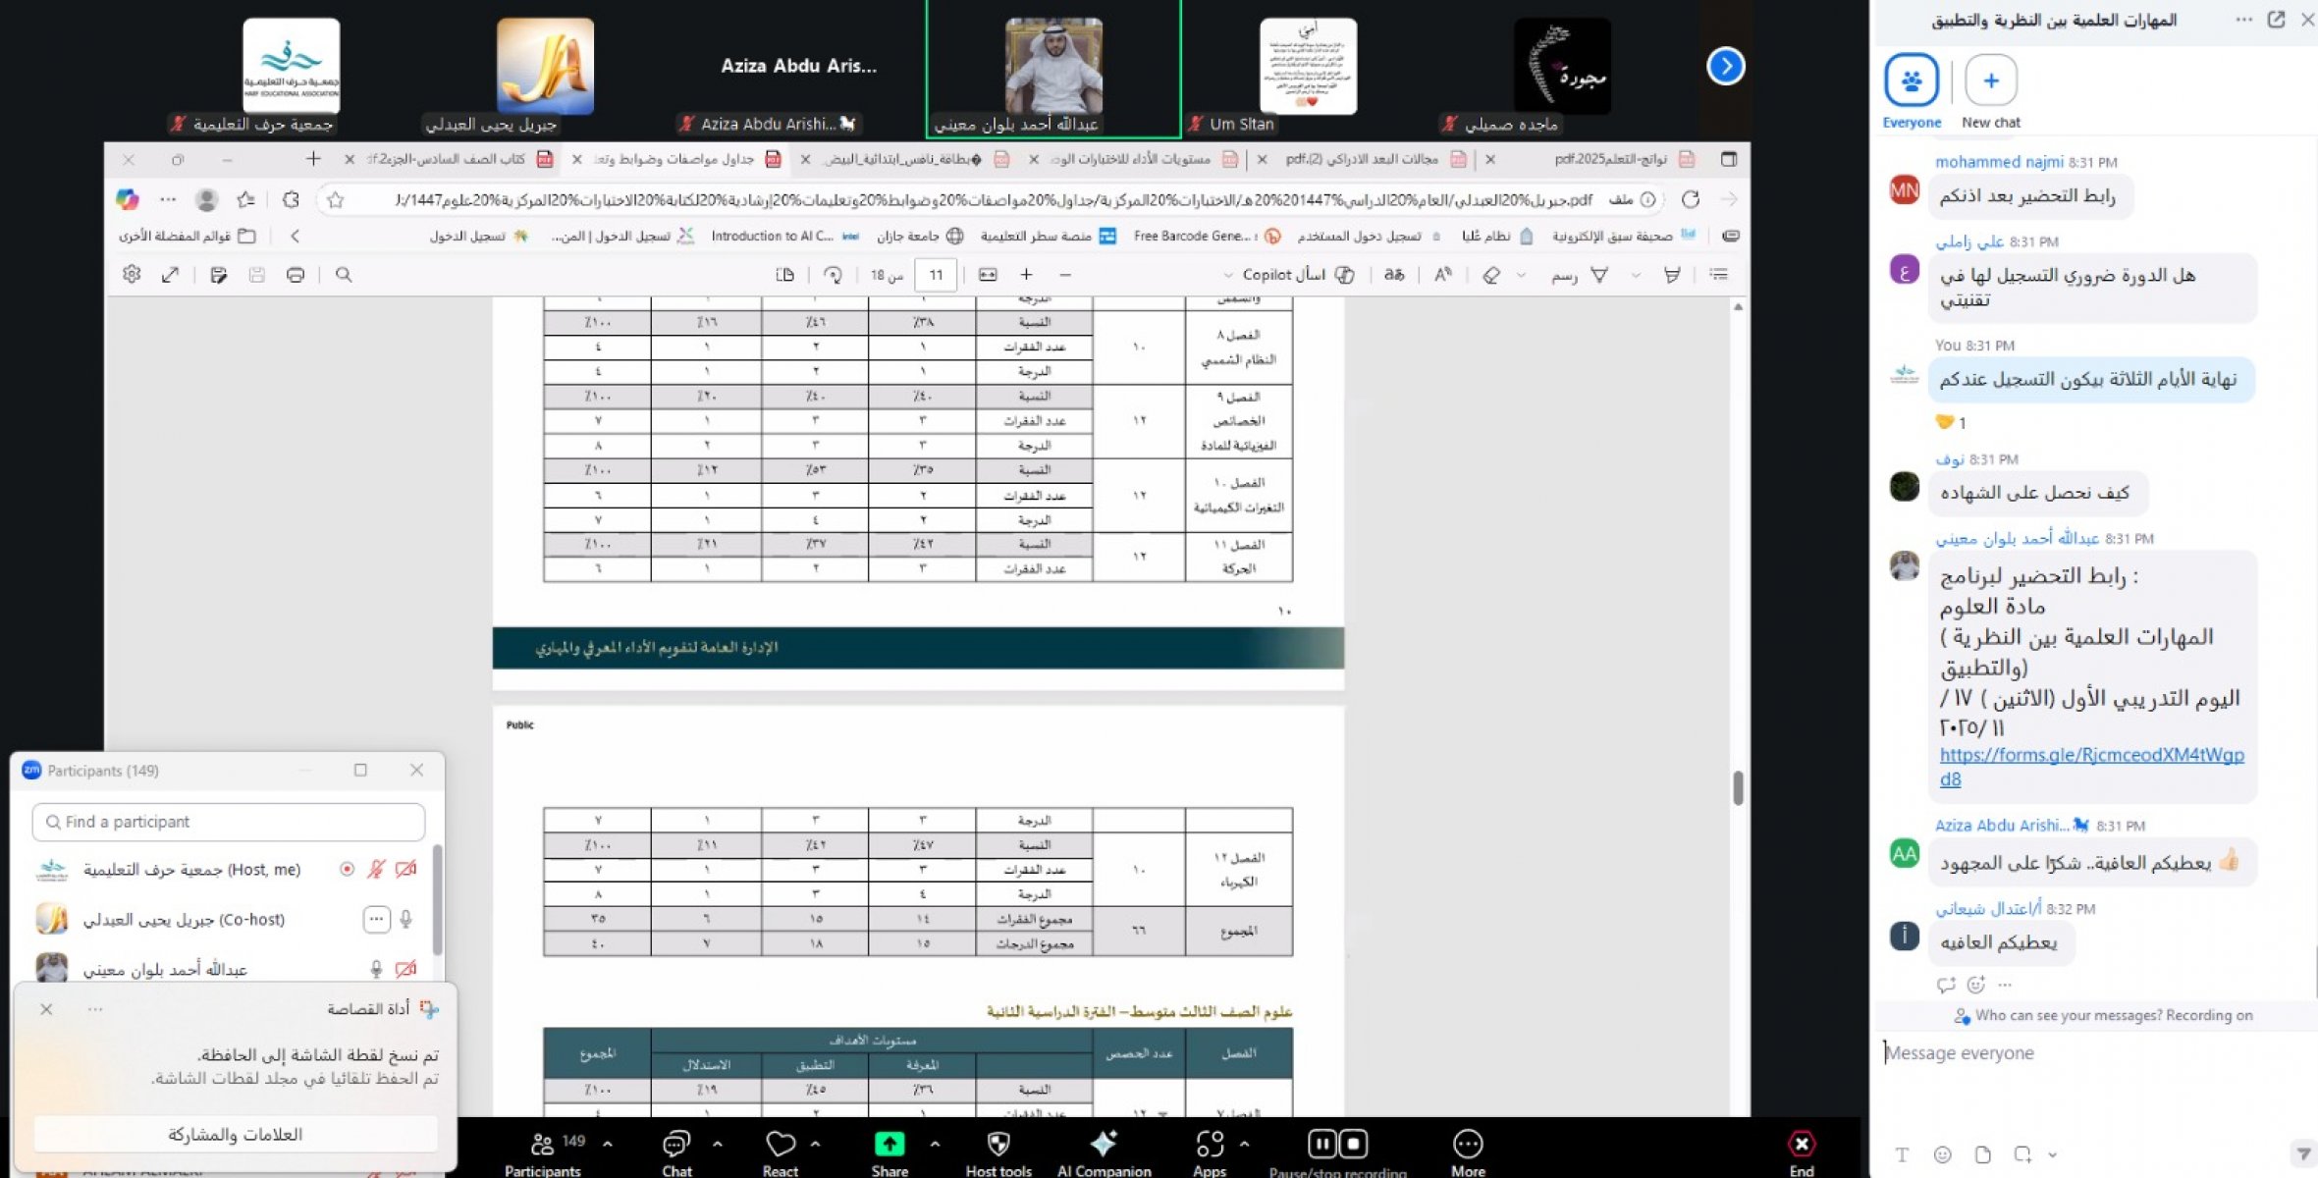Pause the recording with pause button

pyautogui.click(x=1321, y=1144)
